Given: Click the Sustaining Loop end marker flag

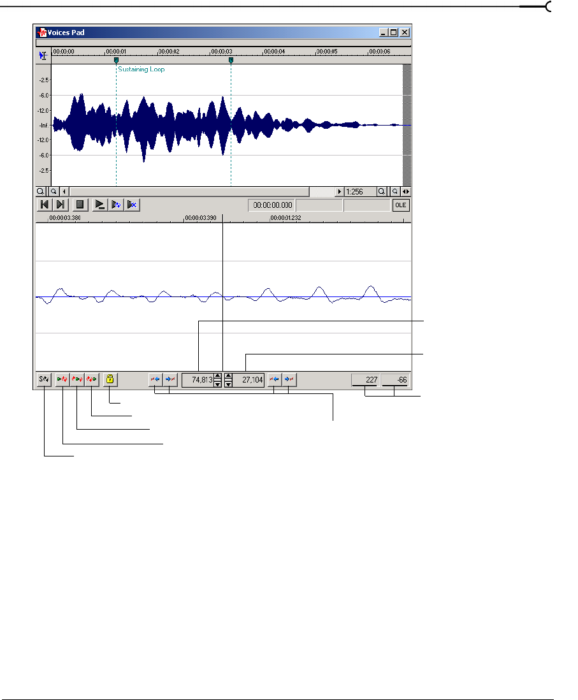Looking at the screenshot, I should tap(231, 60).
